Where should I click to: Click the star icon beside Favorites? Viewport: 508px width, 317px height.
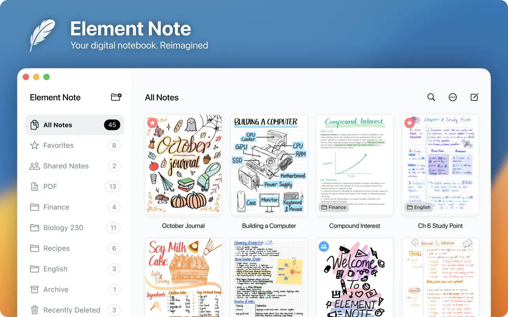(x=35, y=145)
